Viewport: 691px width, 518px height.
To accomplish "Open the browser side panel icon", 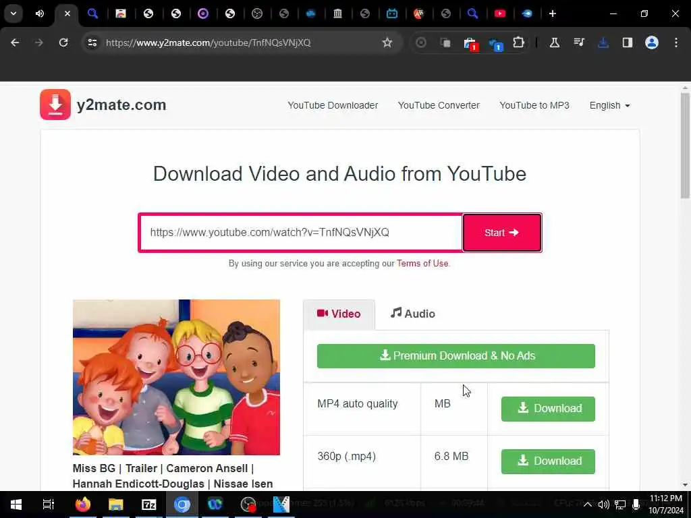I will 628,42.
